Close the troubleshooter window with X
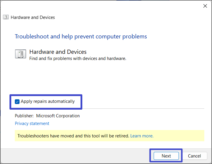212x164 pixels. coord(205,6)
